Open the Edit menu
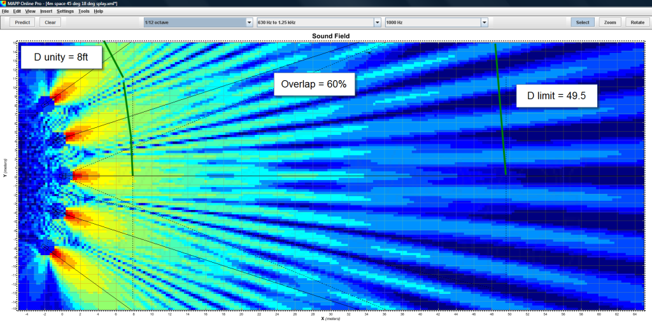Image resolution: width=652 pixels, height=327 pixels. (x=17, y=11)
